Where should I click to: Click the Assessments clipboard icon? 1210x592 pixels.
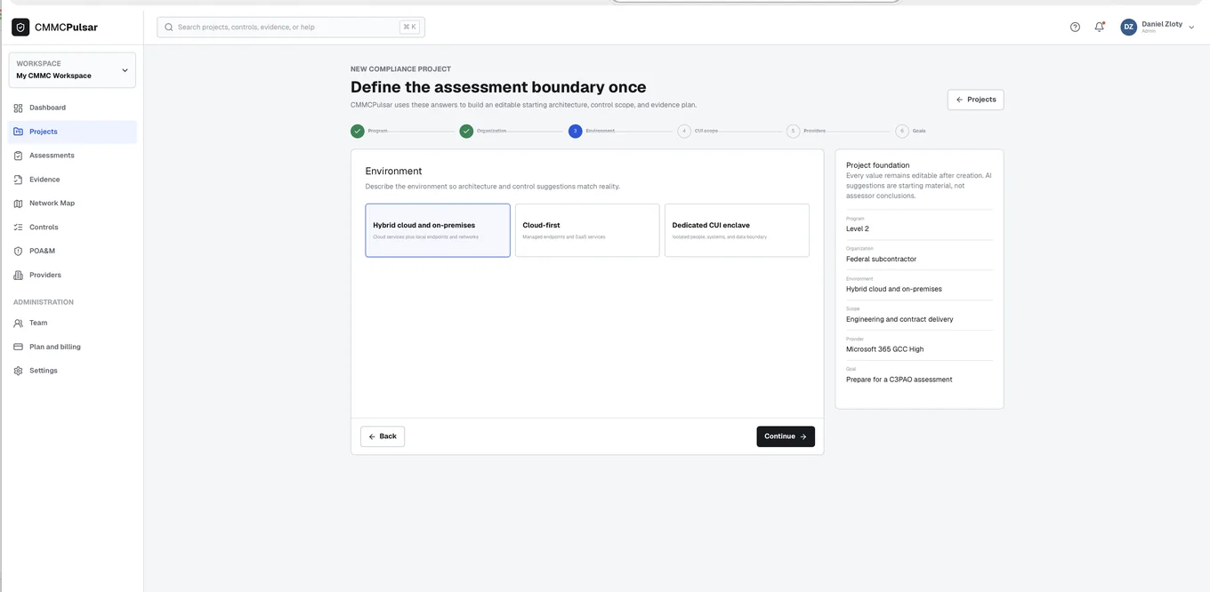[18, 156]
